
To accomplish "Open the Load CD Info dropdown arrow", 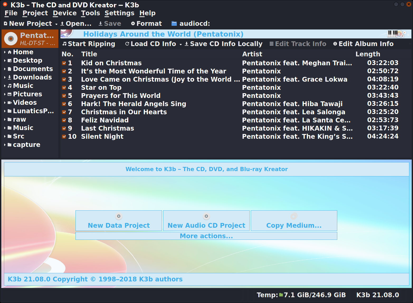I will 181,44.
